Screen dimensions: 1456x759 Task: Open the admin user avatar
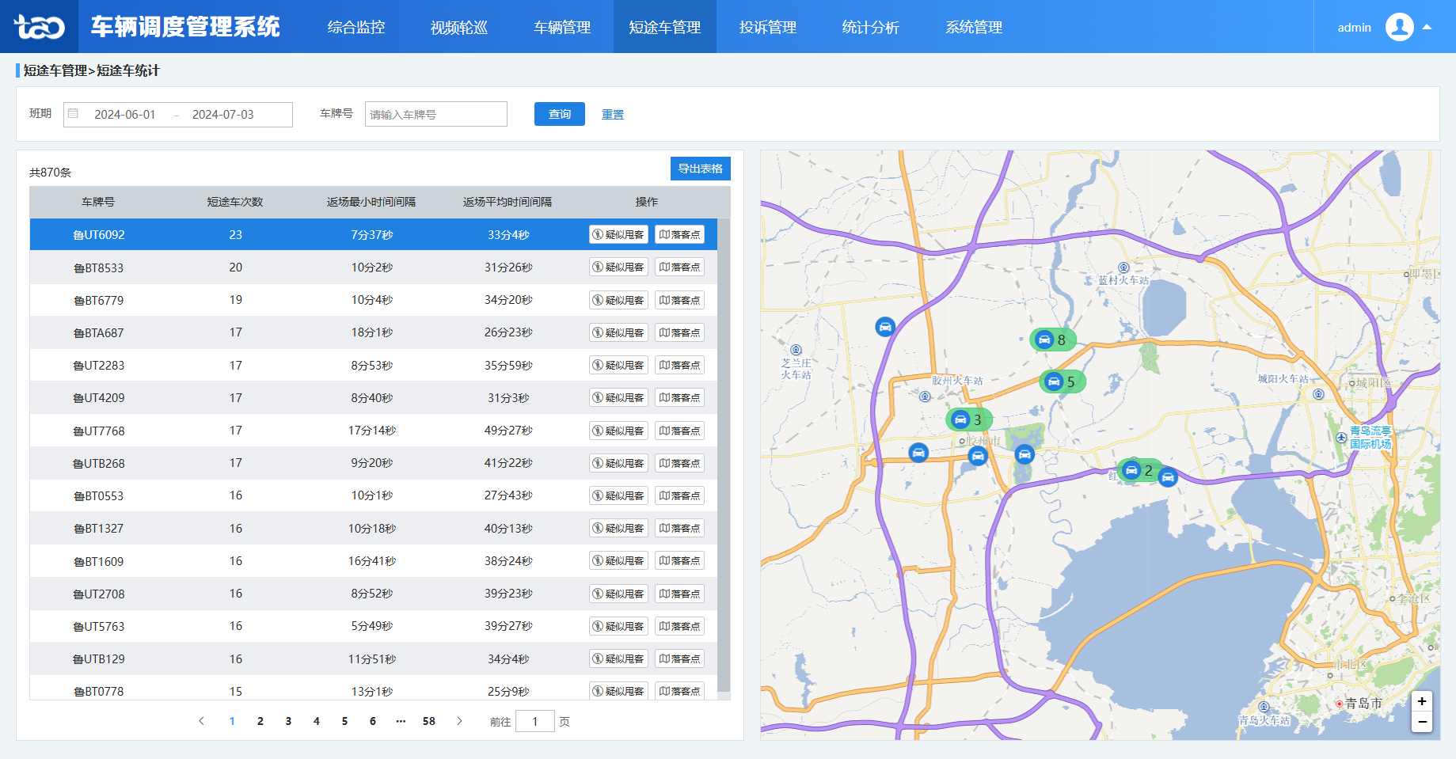click(x=1399, y=27)
